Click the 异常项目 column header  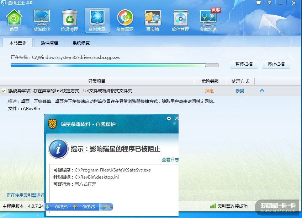point(97,81)
